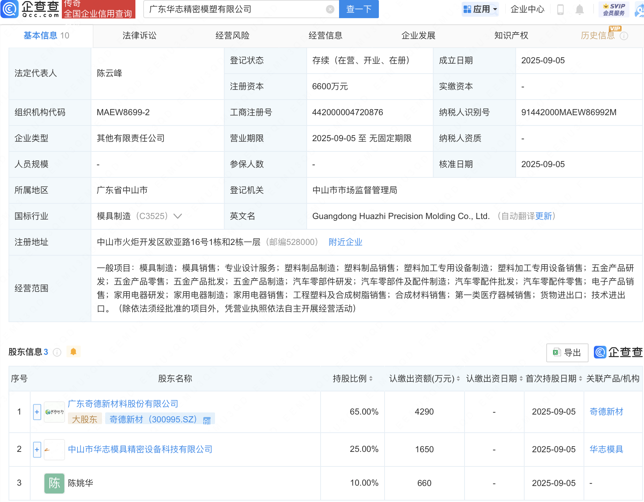Screen dimensions: 644x502
Task: Open the notification bell in header
Action: coord(580,9)
